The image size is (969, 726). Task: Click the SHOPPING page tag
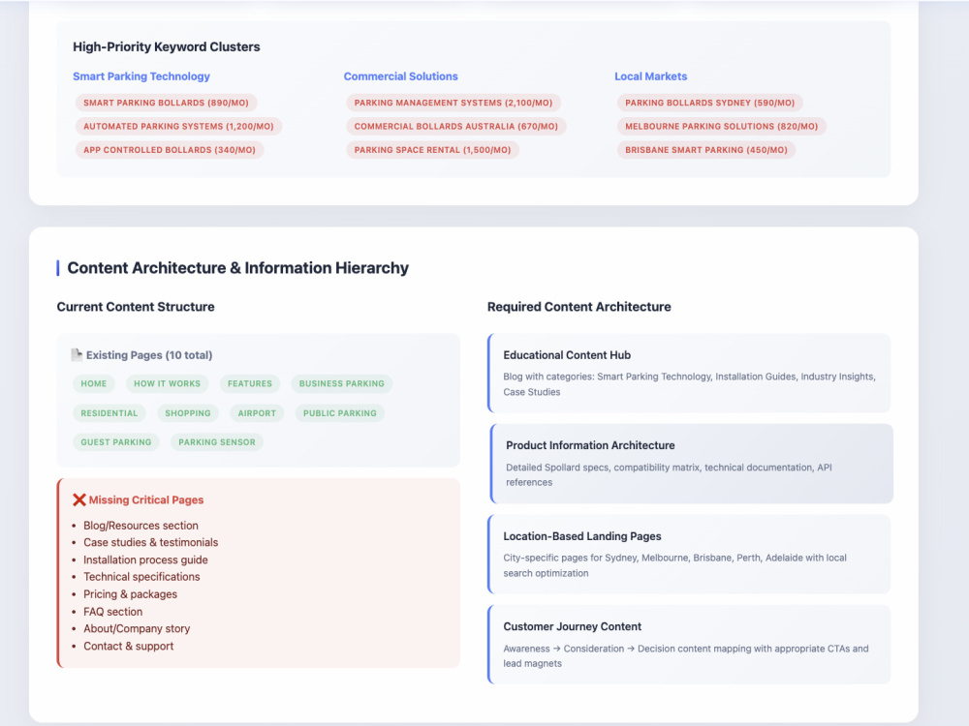tap(188, 413)
